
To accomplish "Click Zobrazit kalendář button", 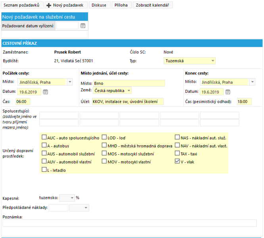I will (153, 5).
